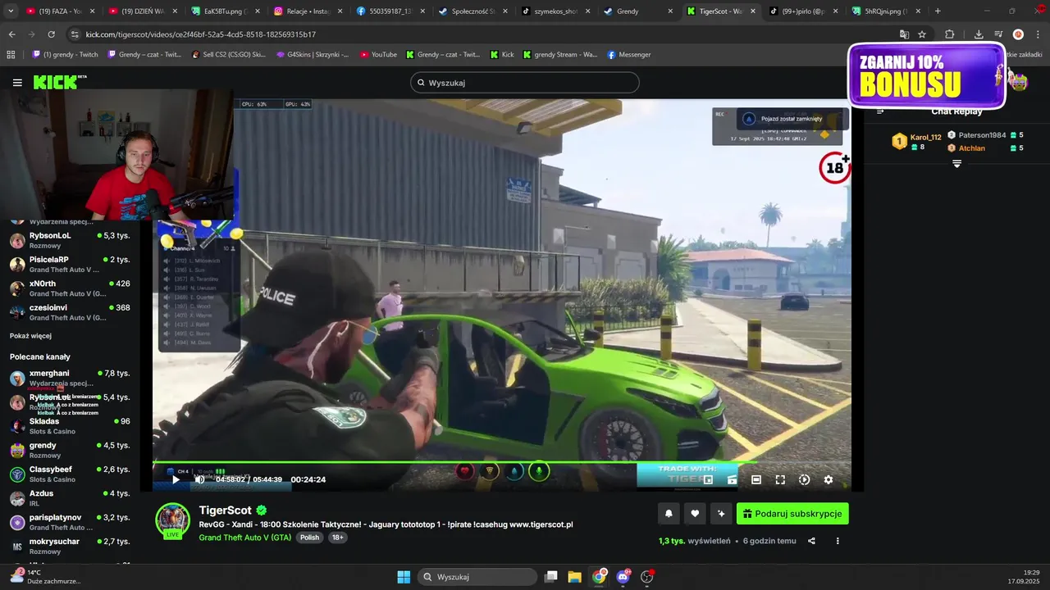Open Windows Start menu
The image size is (1050, 590).
point(404,577)
